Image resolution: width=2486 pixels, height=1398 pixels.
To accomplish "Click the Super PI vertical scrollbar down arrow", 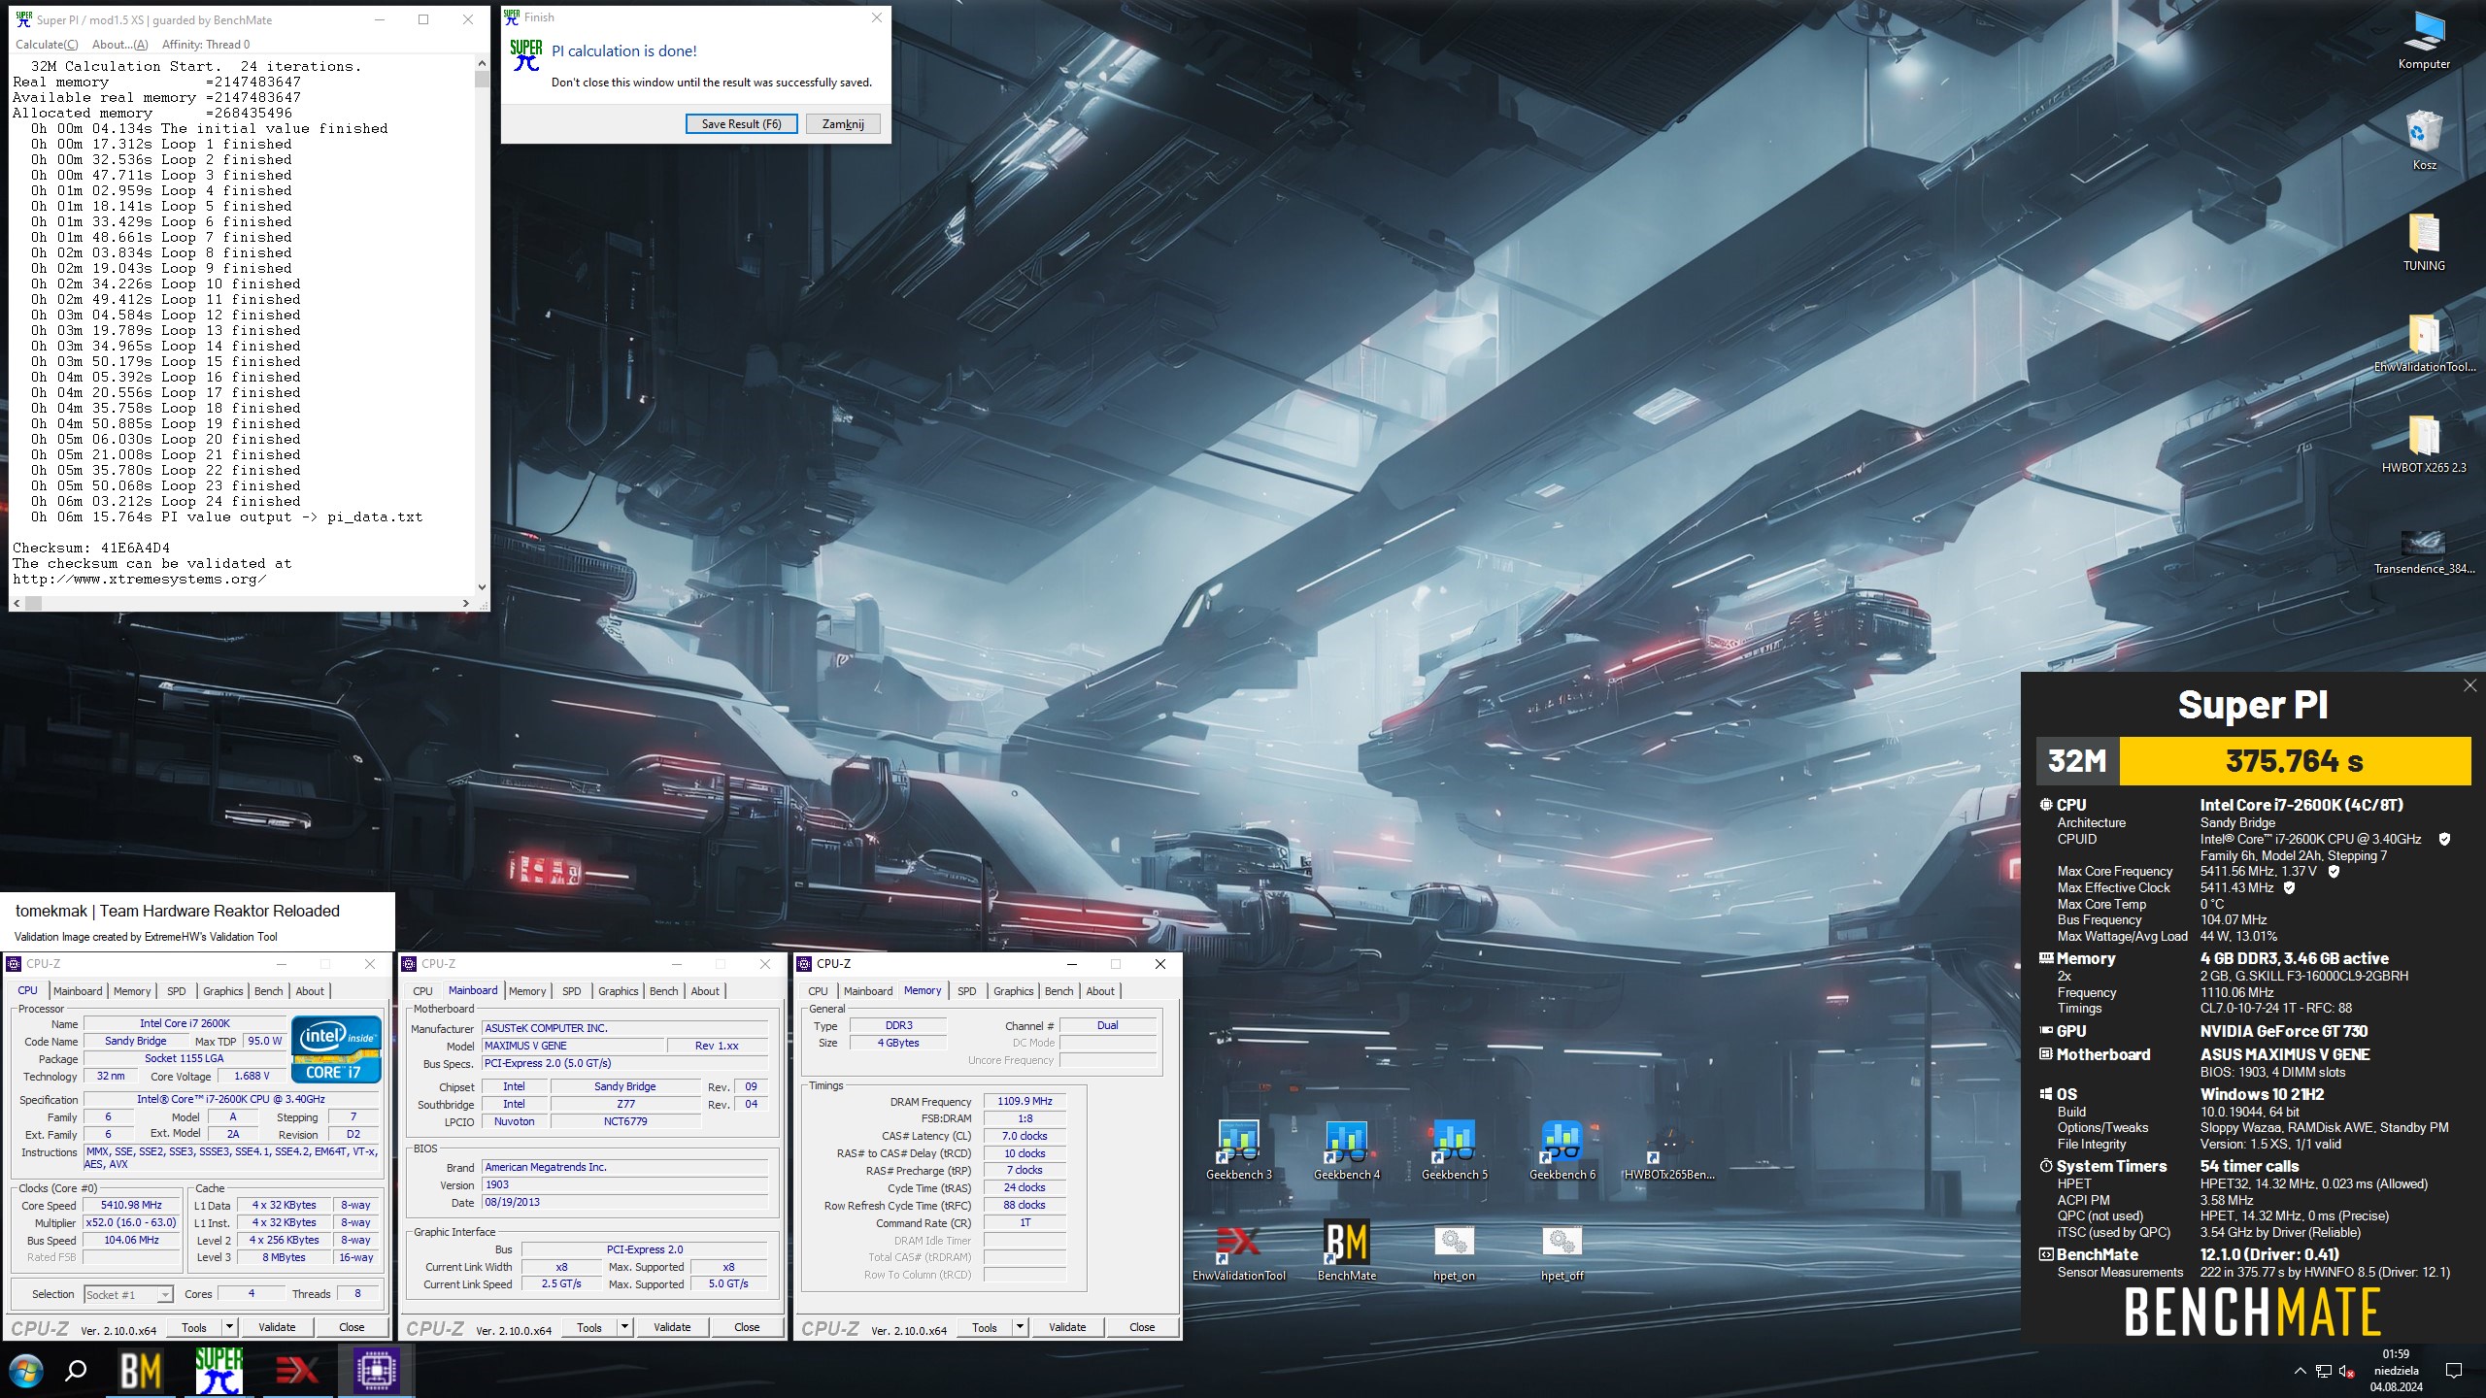I will pyautogui.click(x=482, y=586).
